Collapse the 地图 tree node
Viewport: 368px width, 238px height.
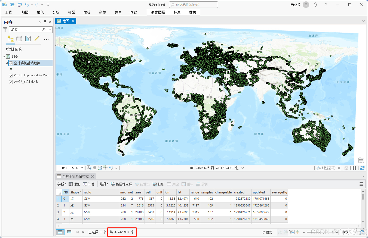[4, 57]
